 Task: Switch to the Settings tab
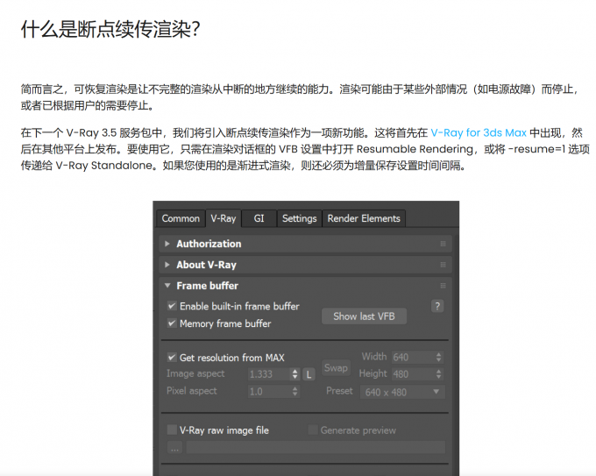point(300,218)
